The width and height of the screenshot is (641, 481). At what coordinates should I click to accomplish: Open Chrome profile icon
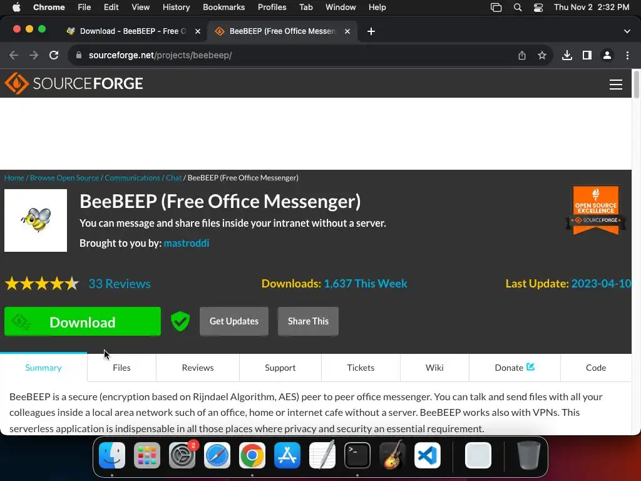click(x=607, y=55)
